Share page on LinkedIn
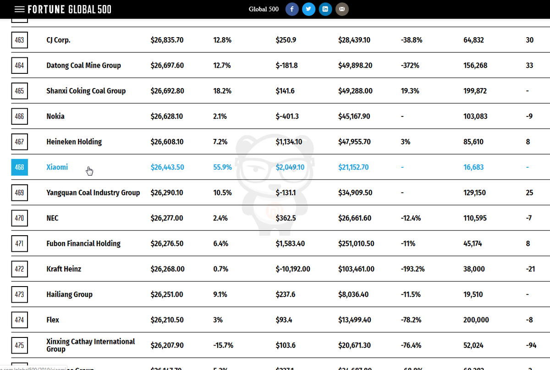550x370 pixels. [325, 9]
